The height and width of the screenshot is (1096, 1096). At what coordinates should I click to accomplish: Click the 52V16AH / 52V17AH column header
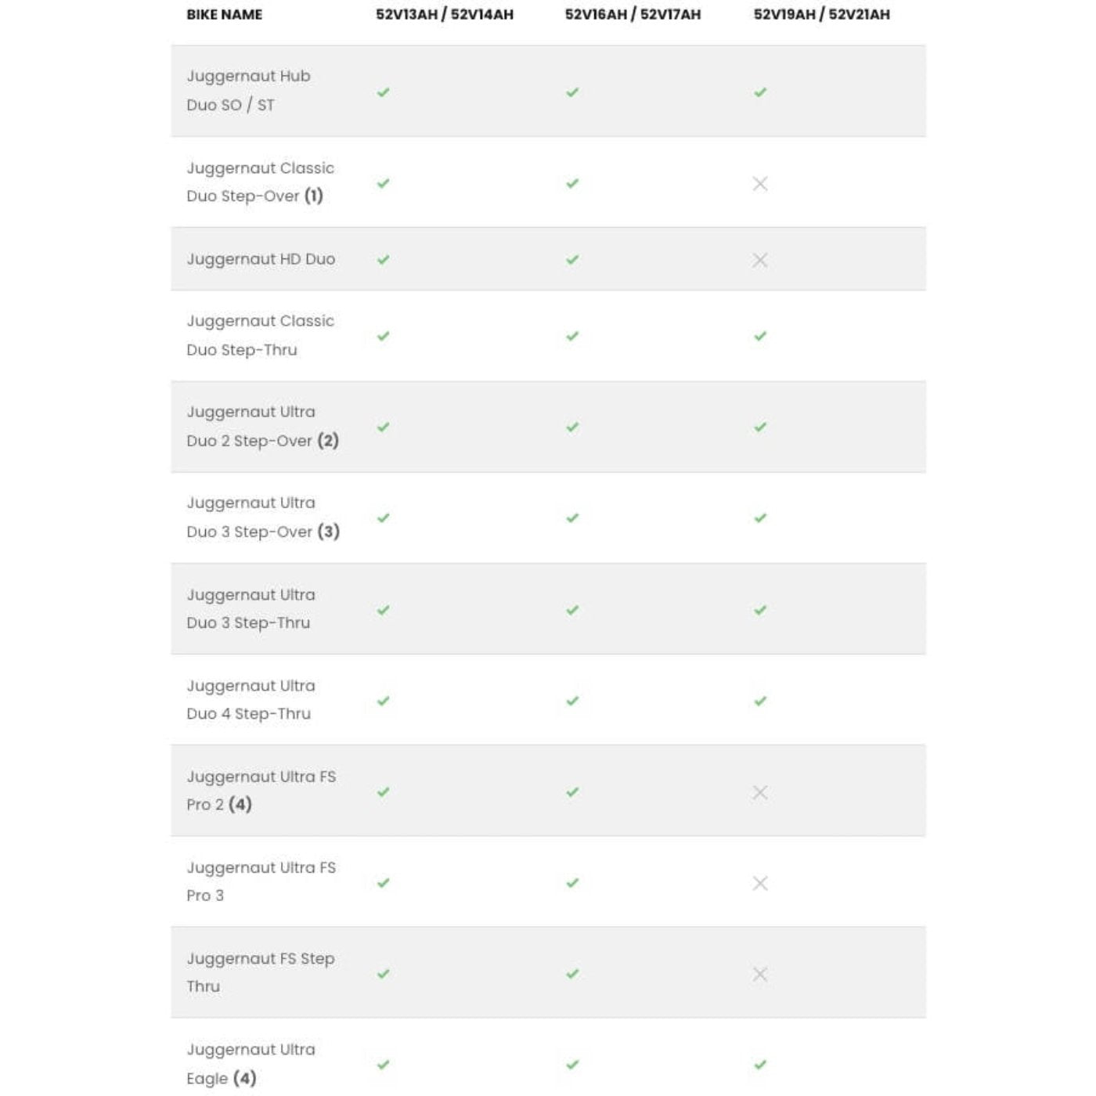(x=633, y=15)
